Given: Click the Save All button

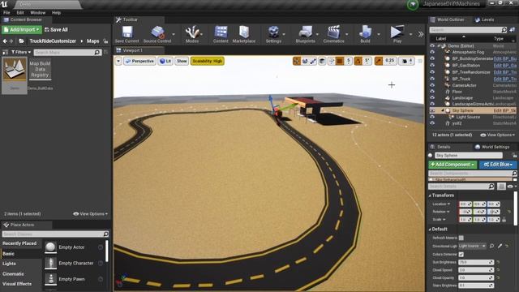Looking at the screenshot, I should coord(56,30).
